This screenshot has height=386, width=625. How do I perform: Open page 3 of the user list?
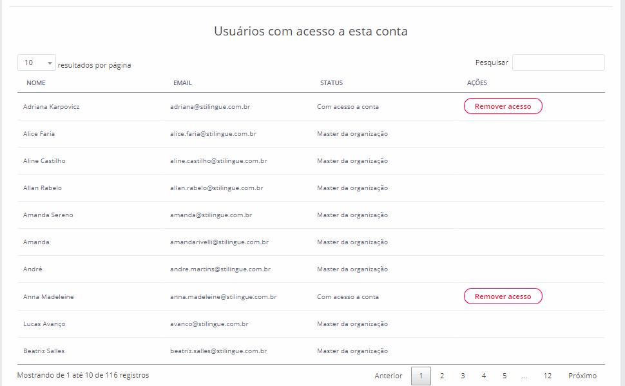(x=463, y=376)
